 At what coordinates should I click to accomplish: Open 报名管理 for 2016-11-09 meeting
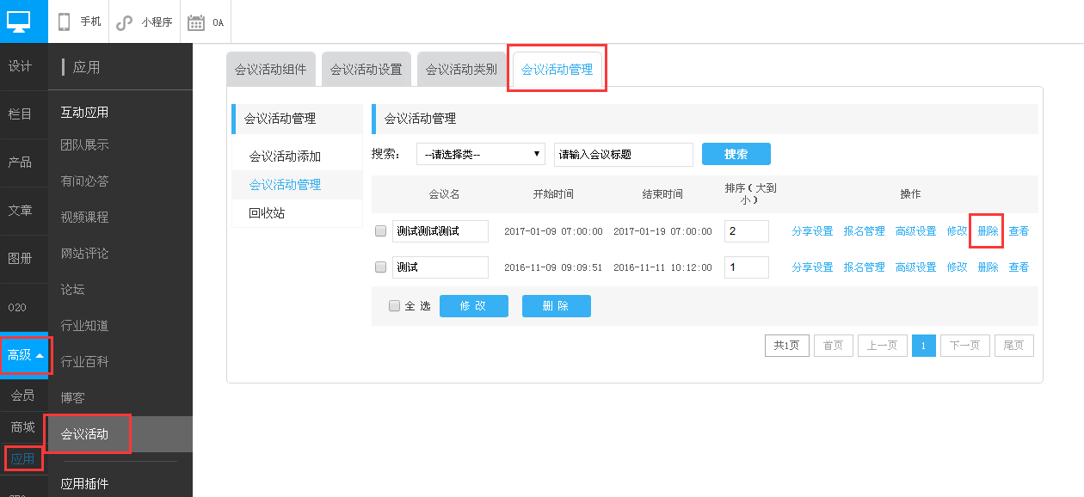[x=864, y=267]
